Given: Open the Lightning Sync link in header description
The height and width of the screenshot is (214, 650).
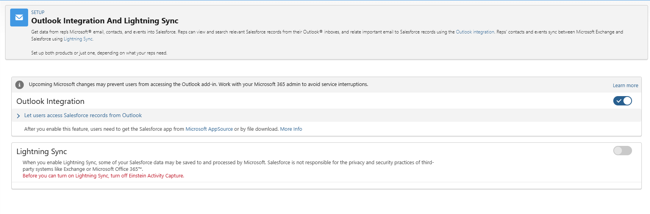Looking at the screenshot, I should coord(78,39).
